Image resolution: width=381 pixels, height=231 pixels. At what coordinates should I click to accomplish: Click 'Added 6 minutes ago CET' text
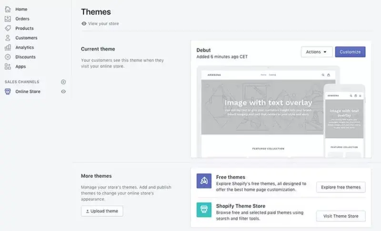point(222,57)
